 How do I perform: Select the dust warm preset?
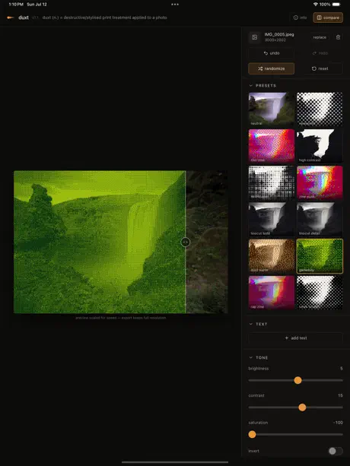(x=272, y=256)
